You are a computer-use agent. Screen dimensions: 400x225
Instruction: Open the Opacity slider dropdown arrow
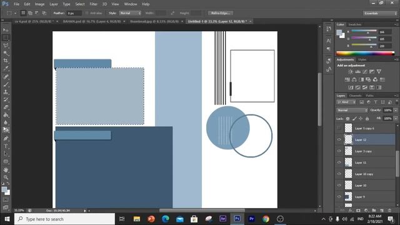point(396,110)
